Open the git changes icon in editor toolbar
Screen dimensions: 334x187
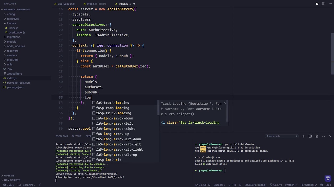(x=317, y=4)
